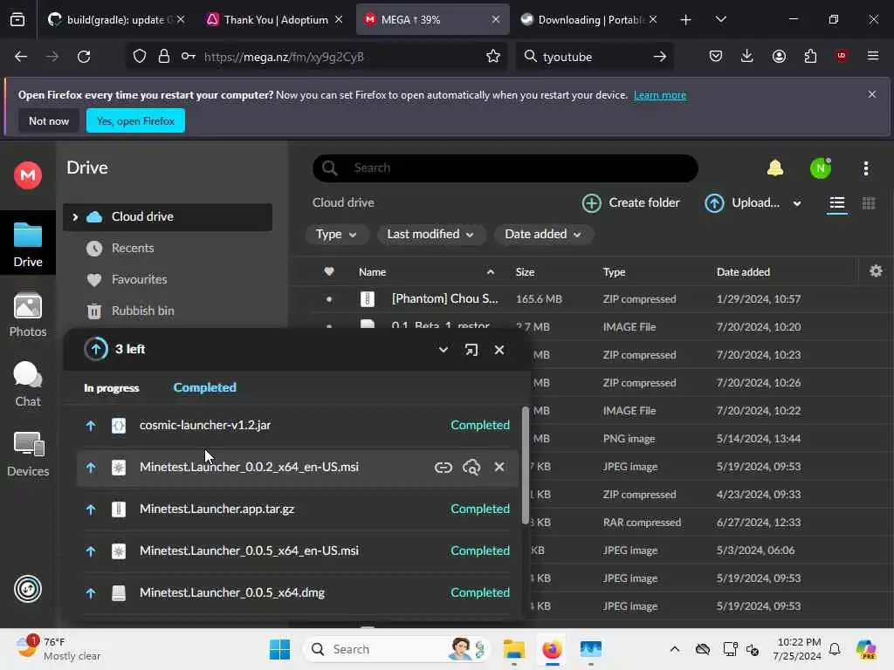Click the Upload button
The image size is (894, 670).
pyautogui.click(x=742, y=202)
